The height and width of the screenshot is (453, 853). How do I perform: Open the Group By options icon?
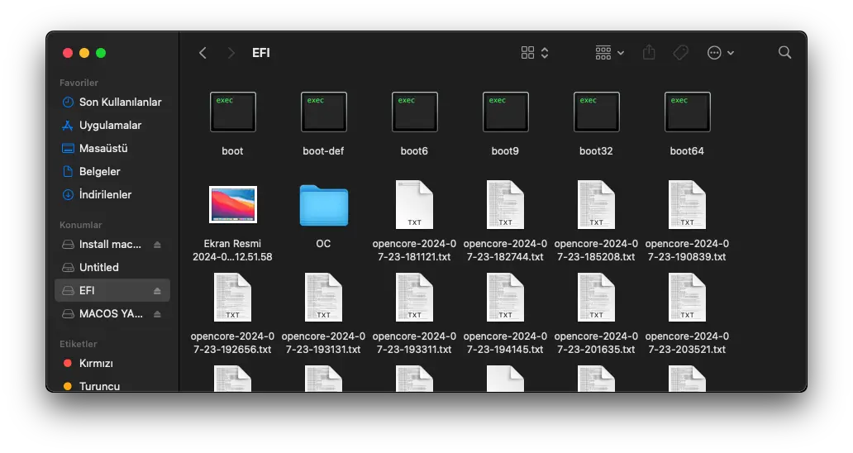coord(603,53)
